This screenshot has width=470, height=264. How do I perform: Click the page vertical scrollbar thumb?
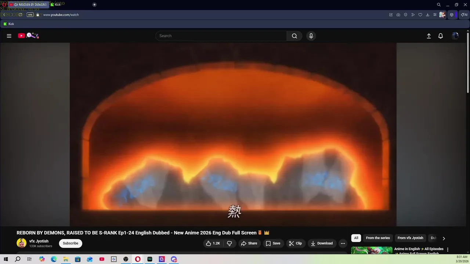[468, 63]
